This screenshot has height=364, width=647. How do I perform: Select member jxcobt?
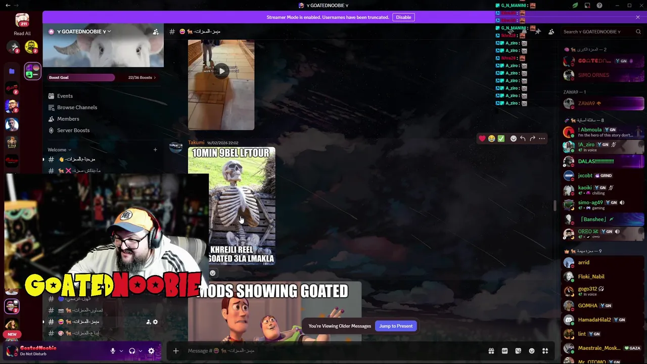pyautogui.click(x=603, y=175)
